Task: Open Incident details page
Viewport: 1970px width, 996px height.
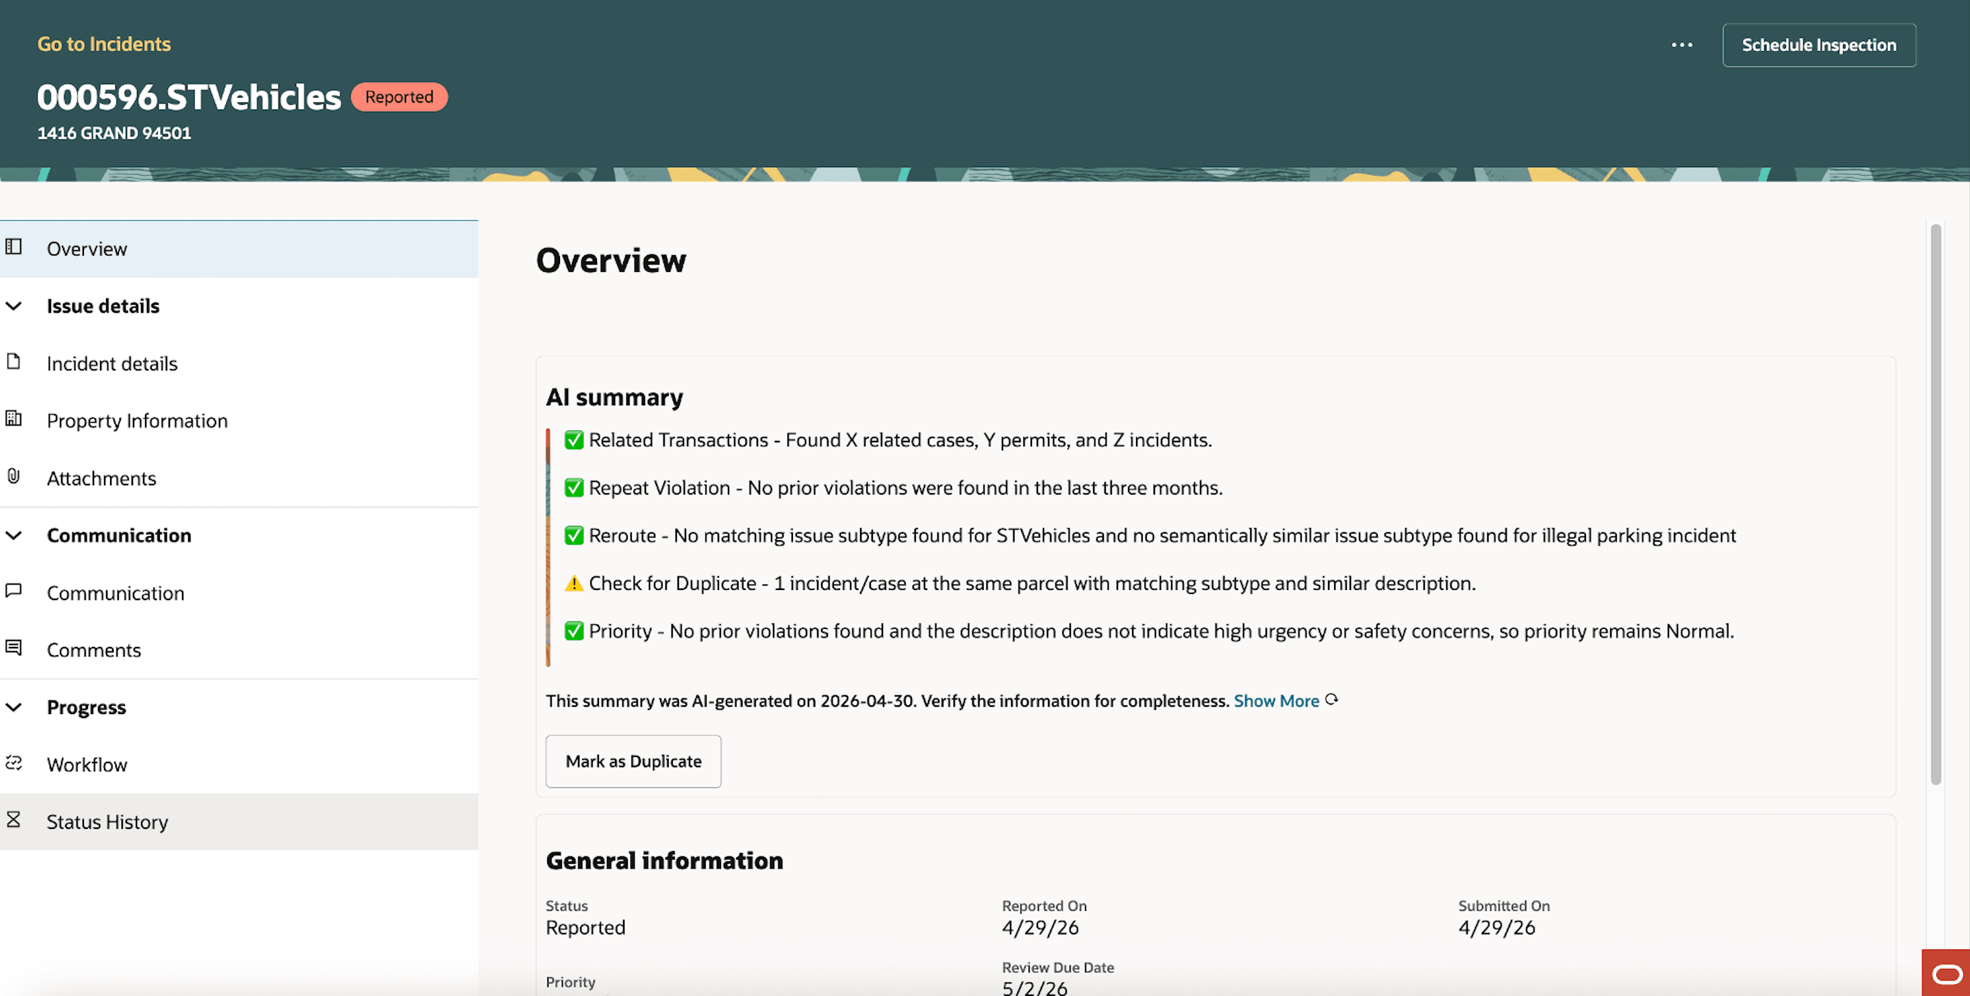Action: click(x=238, y=364)
